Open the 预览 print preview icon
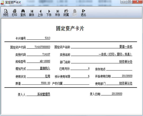143x116 pixels. coord(6,13)
